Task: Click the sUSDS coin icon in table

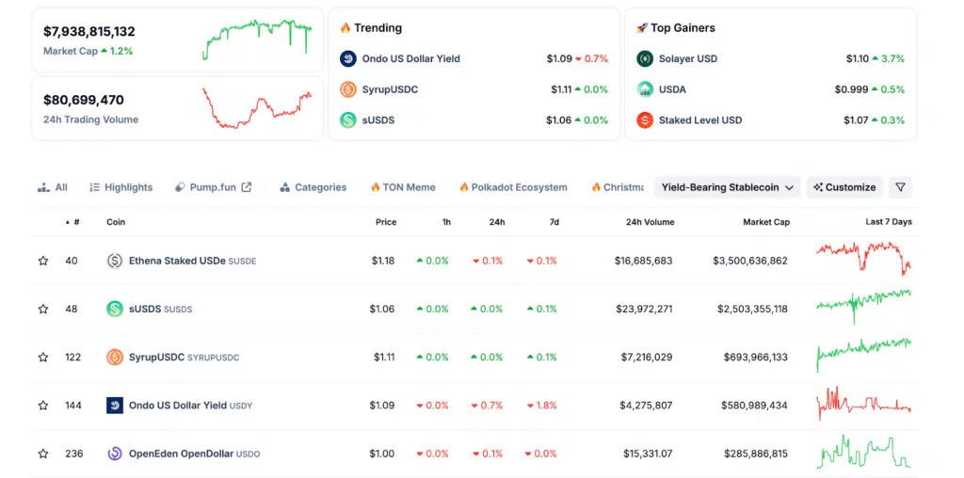Action: pyautogui.click(x=115, y=309)
